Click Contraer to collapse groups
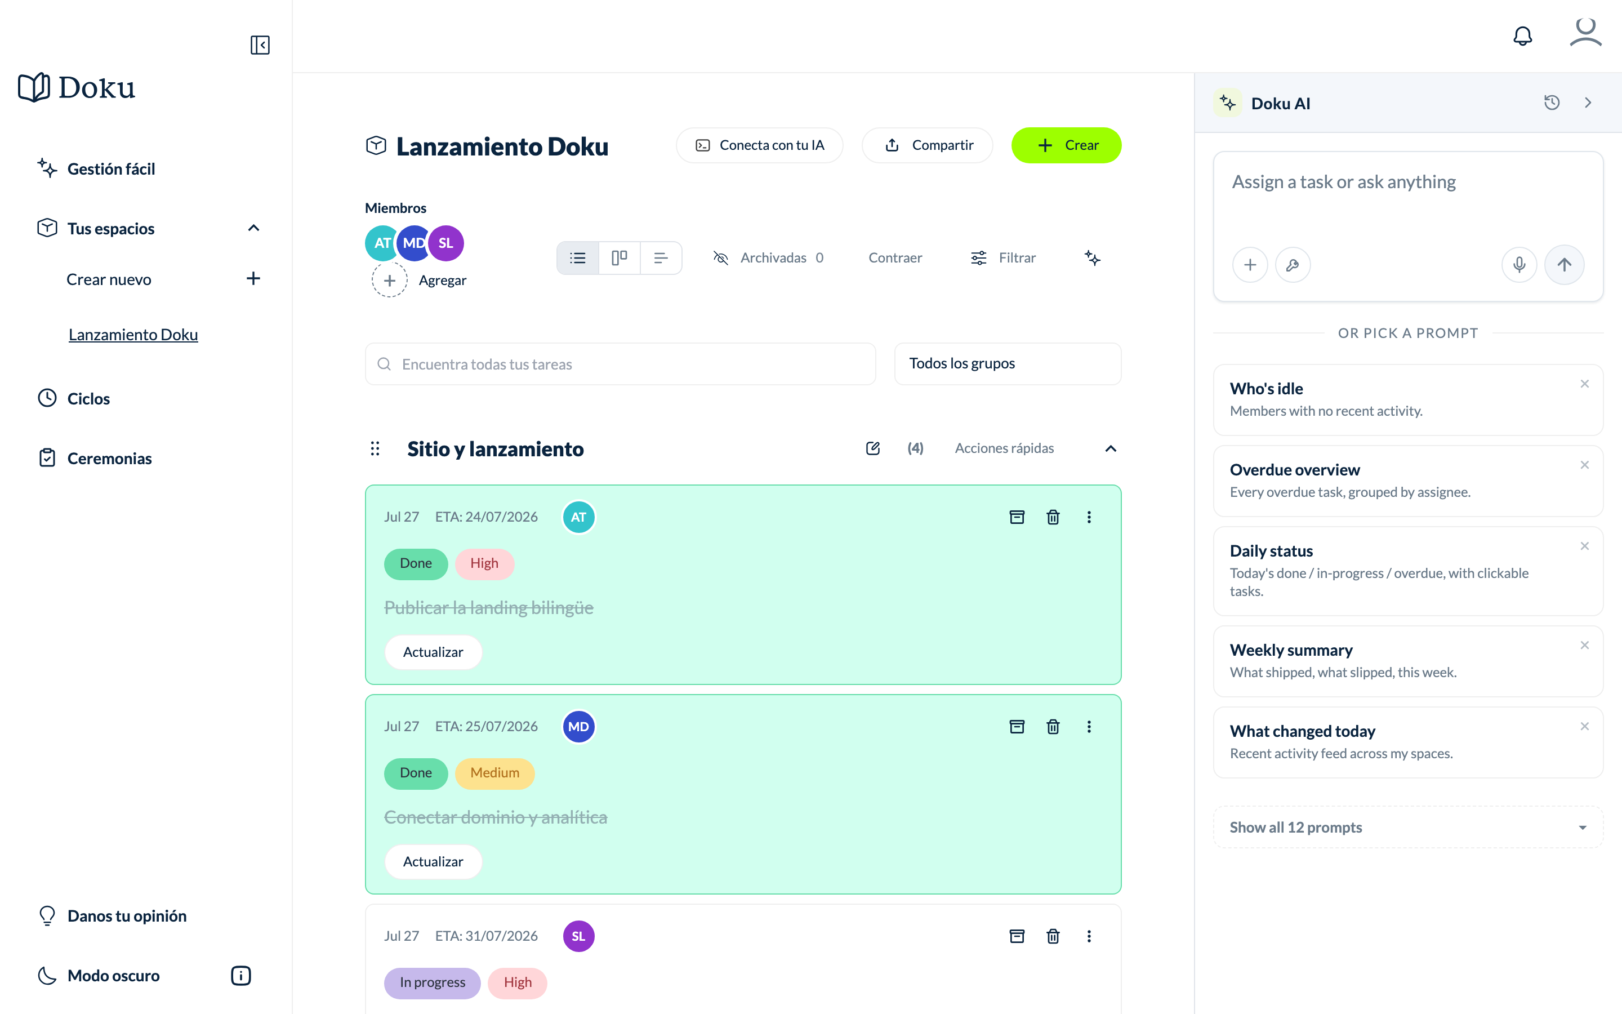The height and width of the screenshot is (1014, 1622). pyautogui.click(x=895, y=257)
